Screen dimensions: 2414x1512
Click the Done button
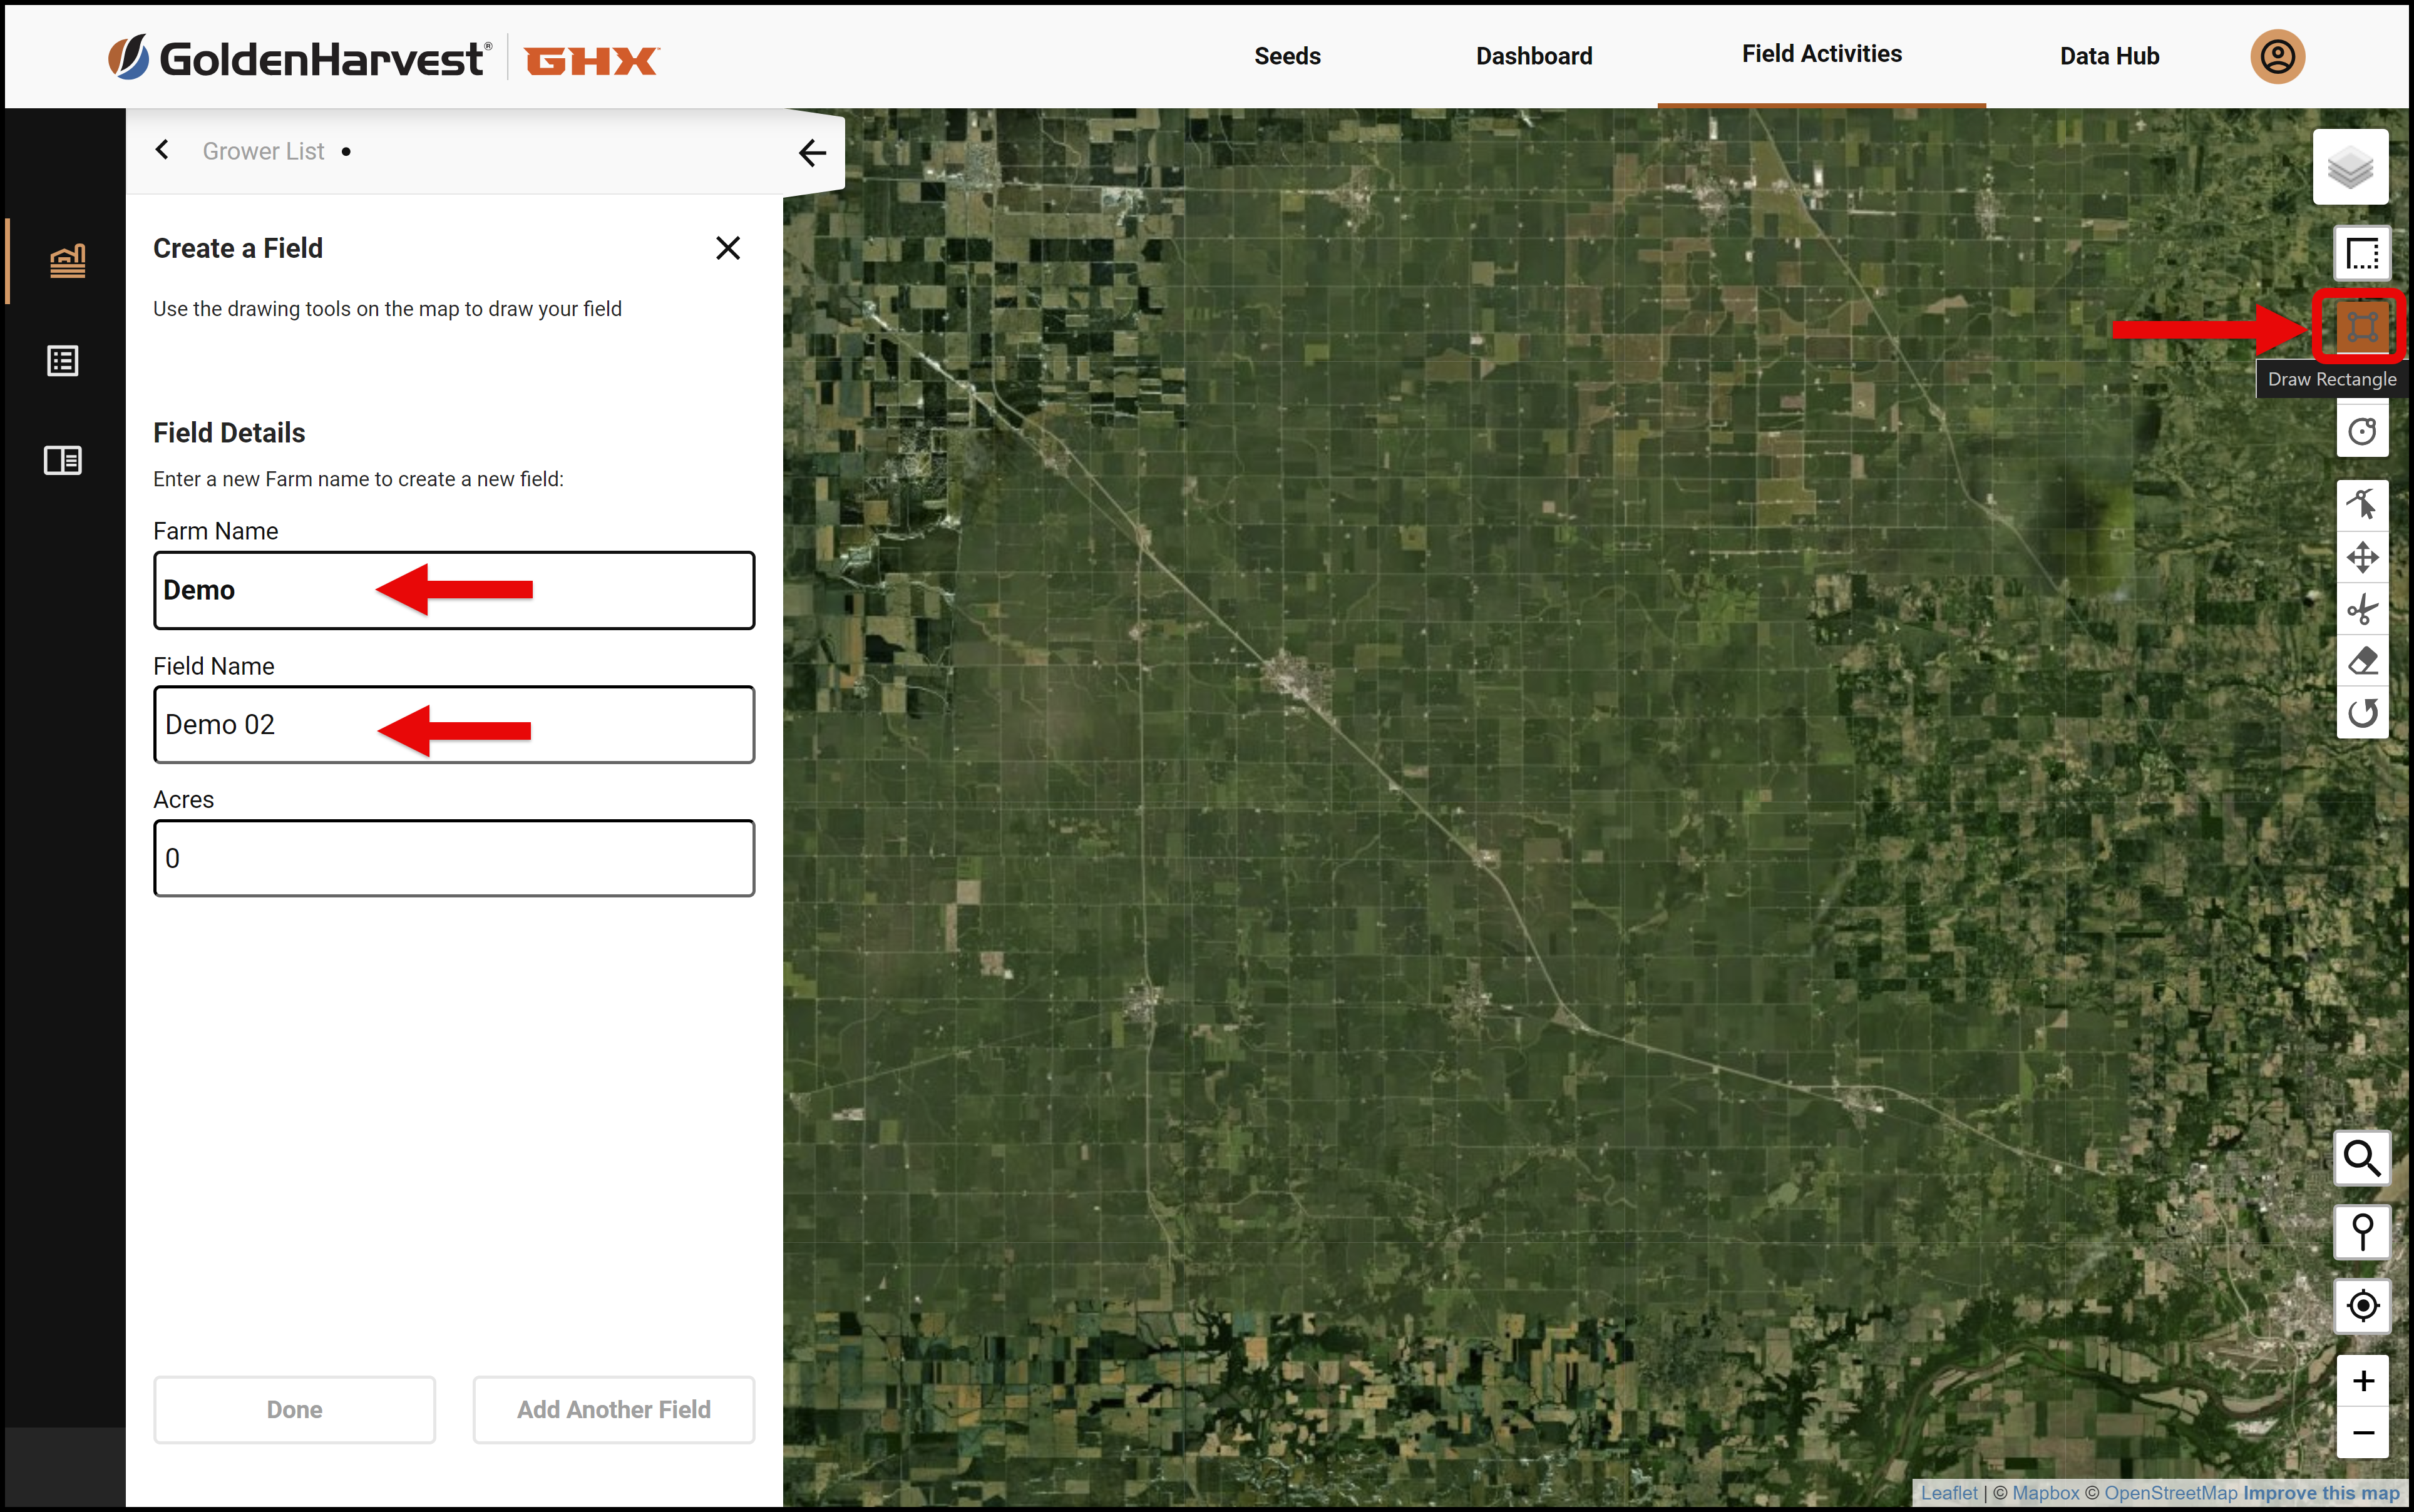pyautogui.click(x=294, y=1409)
